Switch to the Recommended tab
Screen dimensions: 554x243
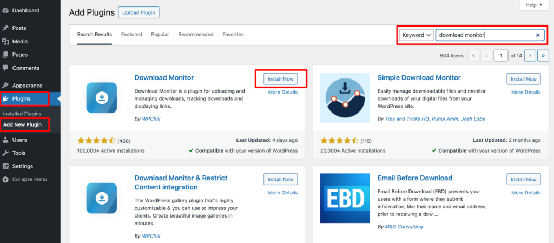196,34
